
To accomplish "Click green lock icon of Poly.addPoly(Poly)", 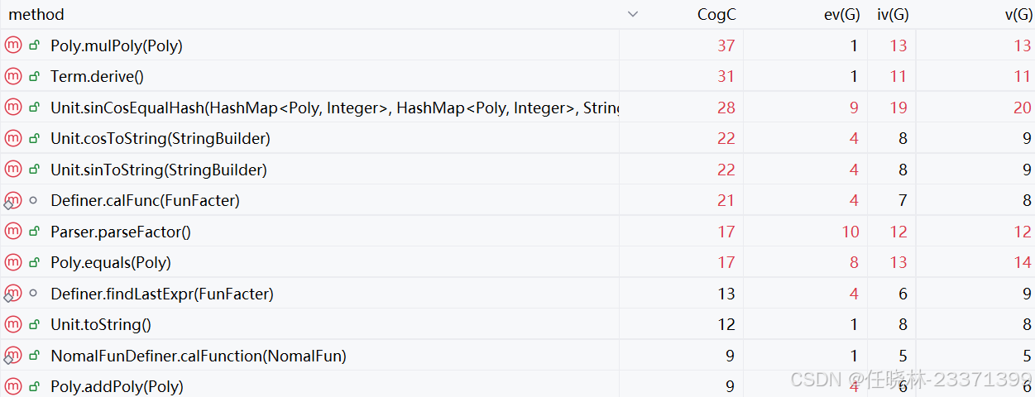I will (x=34, y=386).
